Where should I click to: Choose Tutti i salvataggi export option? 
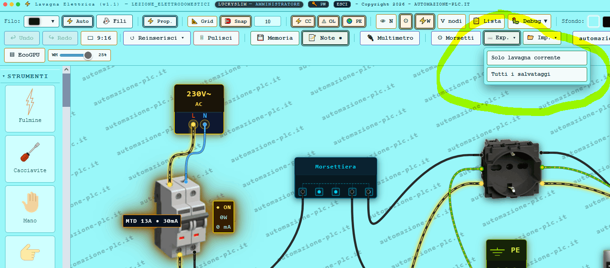point(537,74)
